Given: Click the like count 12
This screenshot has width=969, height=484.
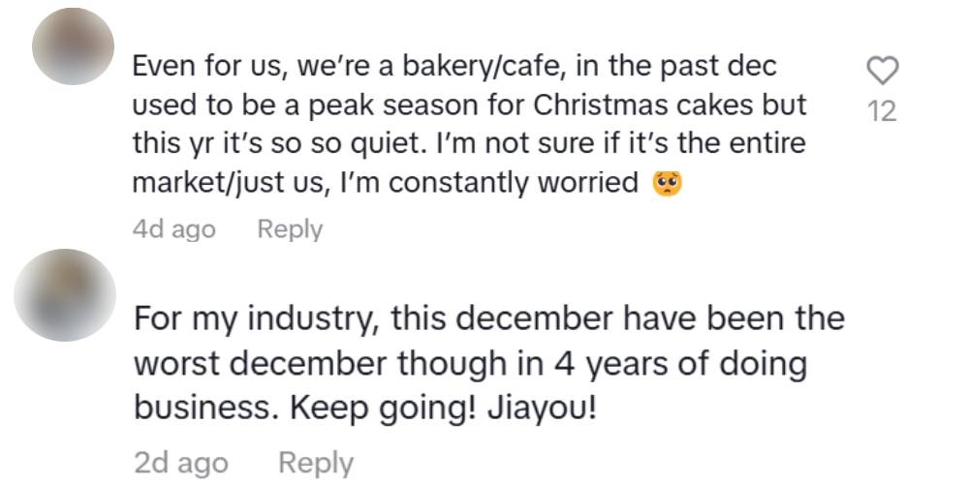Looking at the screenshot, I should (x=882, y=111).
